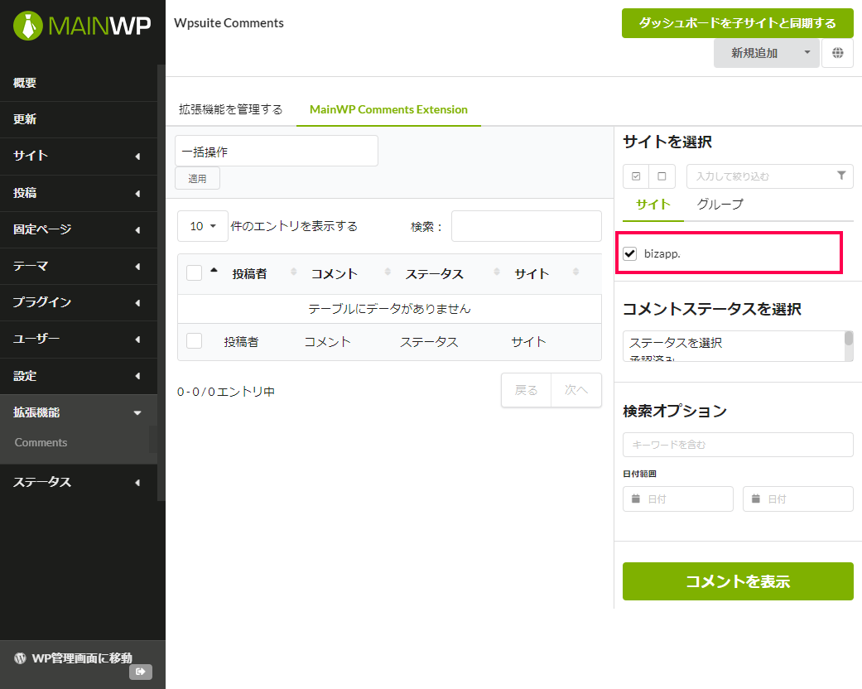Click the 戻る pagination button
The width and height of the screenshot is (862, 689).
pyautogui.click(x=526, y=390)
